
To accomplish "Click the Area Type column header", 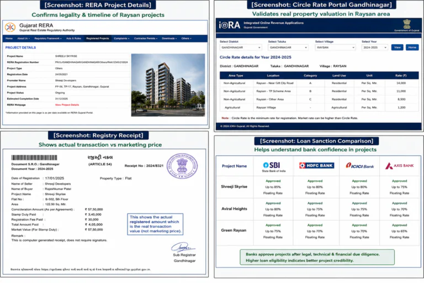I will coord(236,76).
